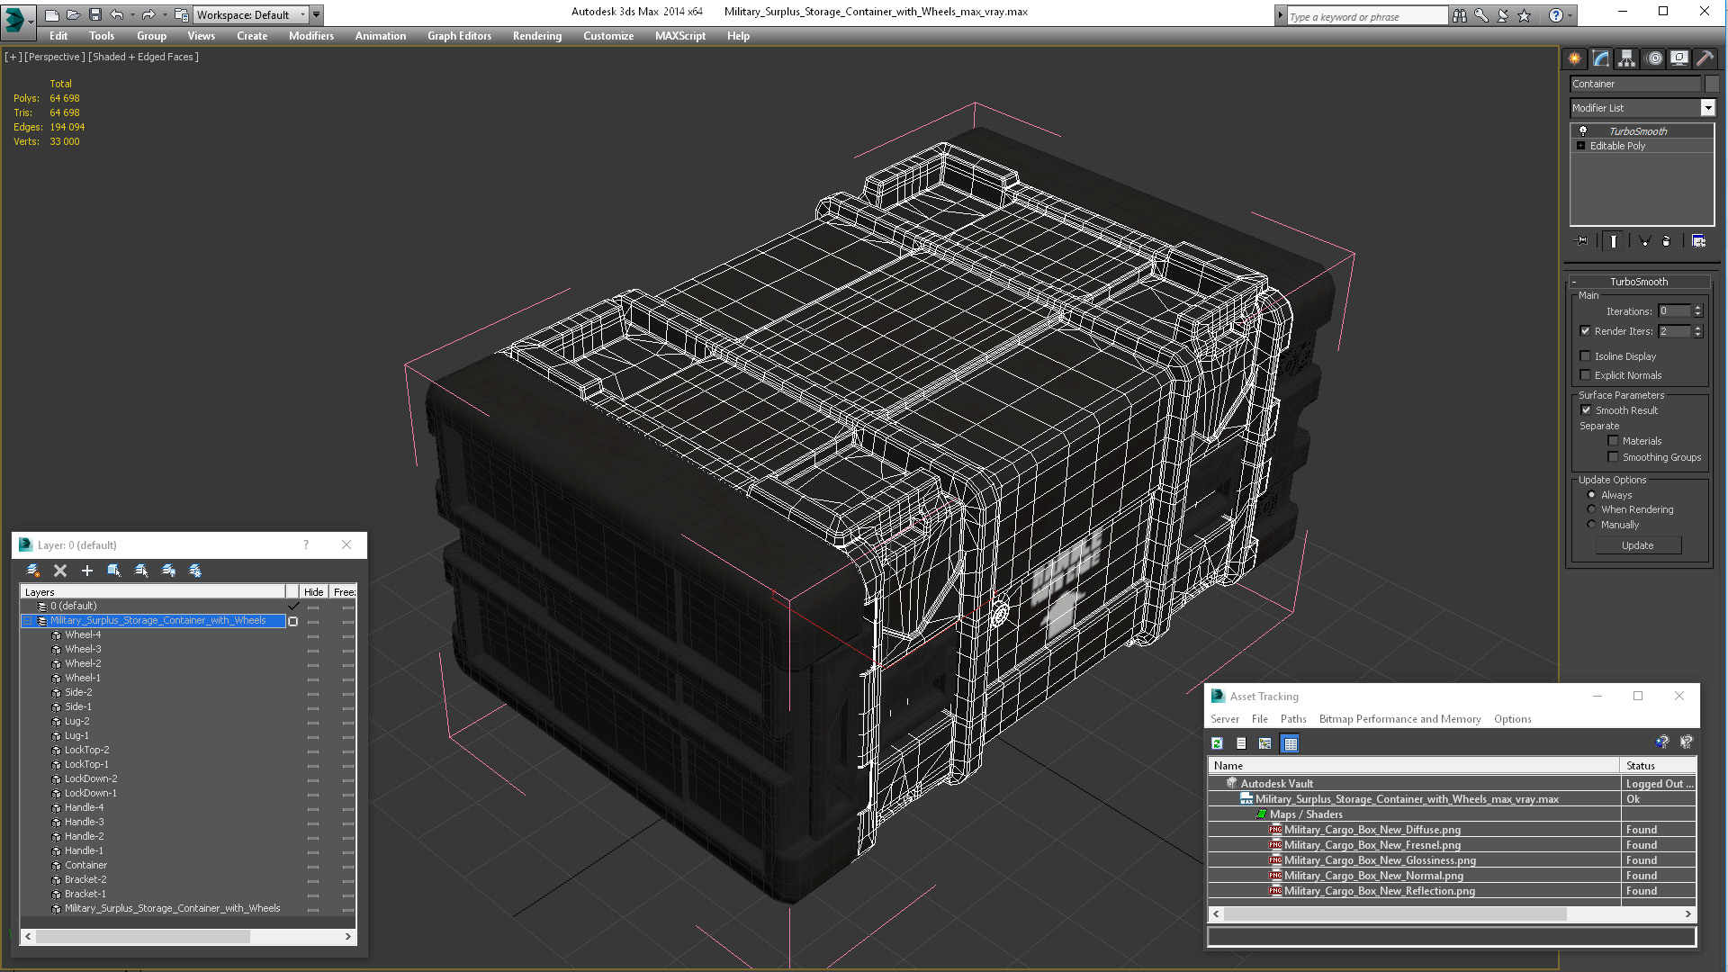The image size is (1728, 972).
Task: Click the object color swatch beside Container
Action: (1712, 84)
